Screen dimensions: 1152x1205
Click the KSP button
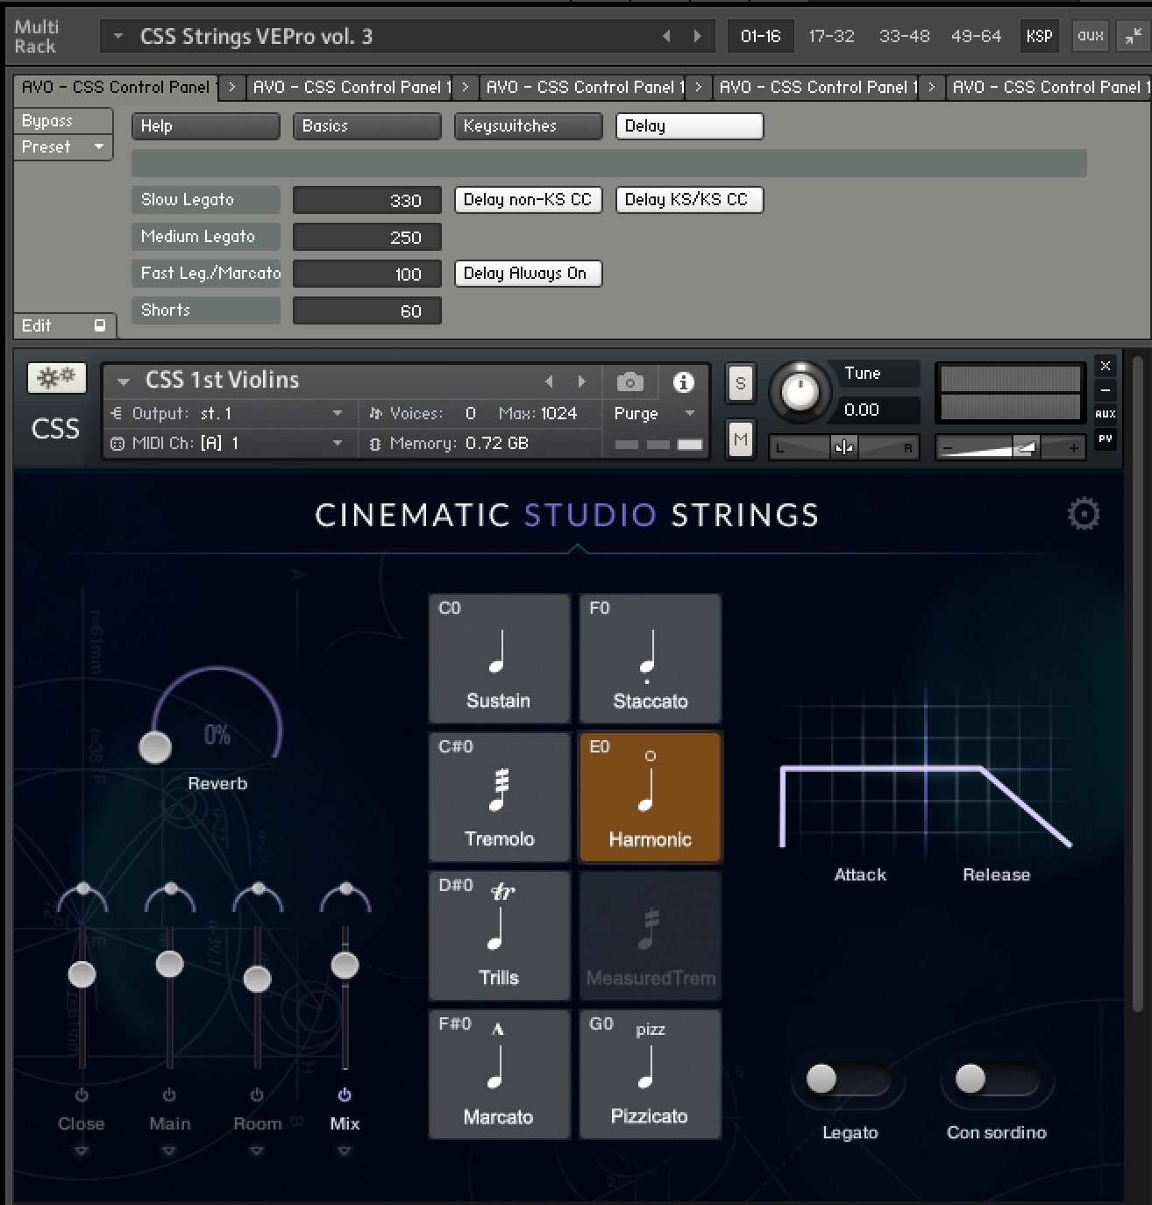(1040, 36)
